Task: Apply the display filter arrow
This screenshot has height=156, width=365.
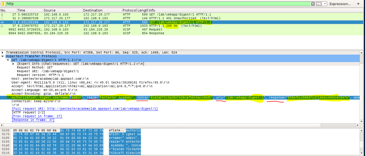Action: tap(319, 4)
